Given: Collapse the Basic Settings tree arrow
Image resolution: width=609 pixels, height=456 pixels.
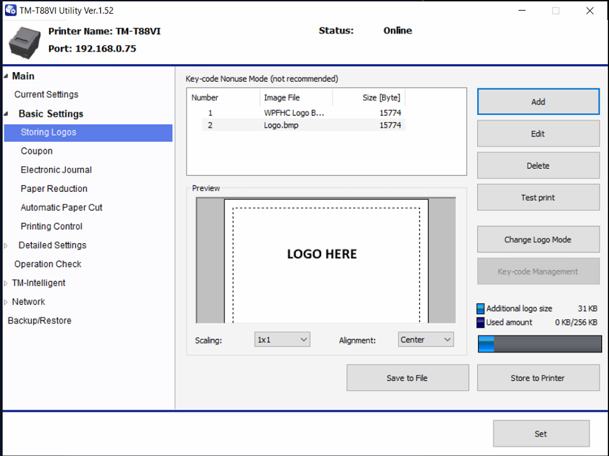Looking at the screenshot, I should [6, 114].
